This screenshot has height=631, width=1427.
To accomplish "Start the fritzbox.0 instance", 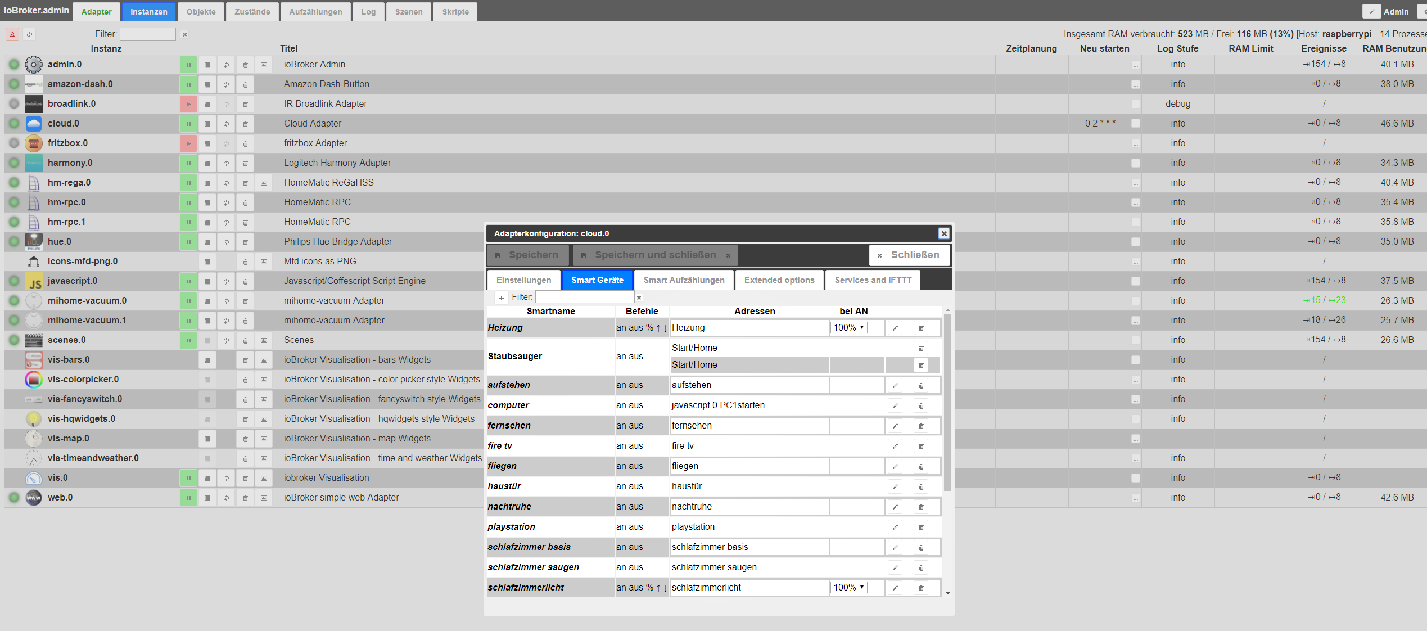I will [188, 143].
